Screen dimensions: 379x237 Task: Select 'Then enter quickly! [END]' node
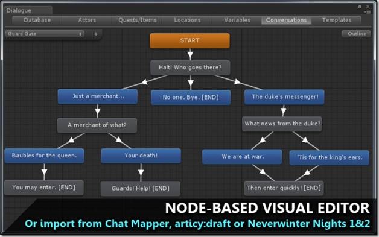point(284,188)
